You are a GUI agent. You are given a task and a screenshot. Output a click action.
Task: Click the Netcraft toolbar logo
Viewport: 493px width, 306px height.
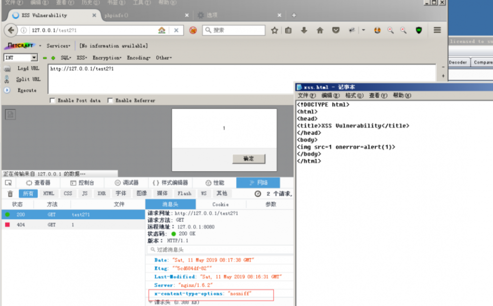[20, 45]
